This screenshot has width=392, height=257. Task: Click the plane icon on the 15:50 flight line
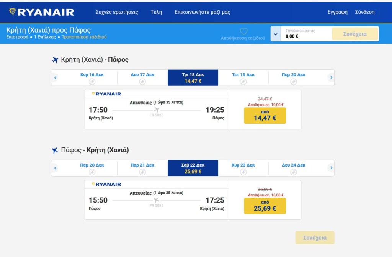(157, 200)
